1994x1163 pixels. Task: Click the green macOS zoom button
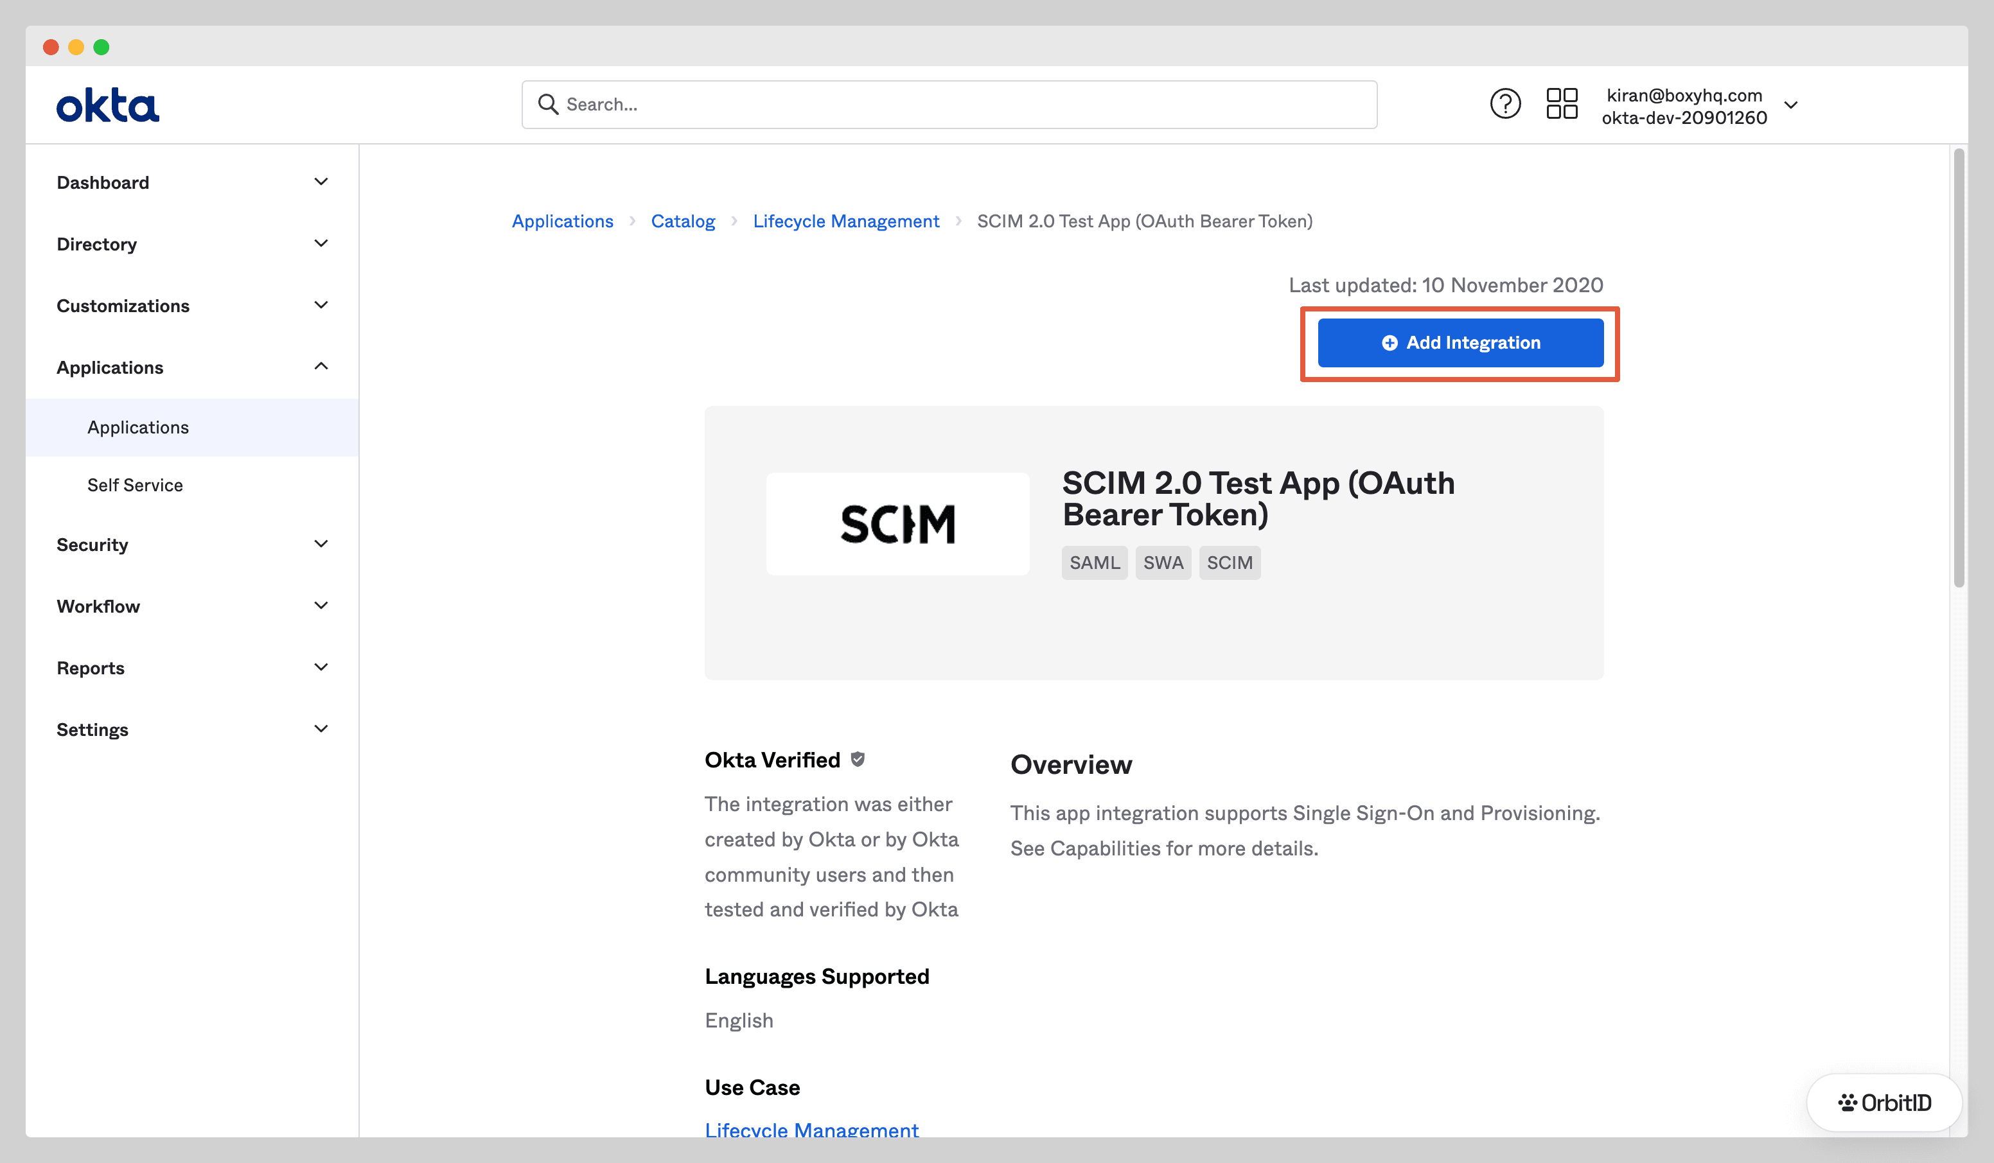click(x=101, y=47)
